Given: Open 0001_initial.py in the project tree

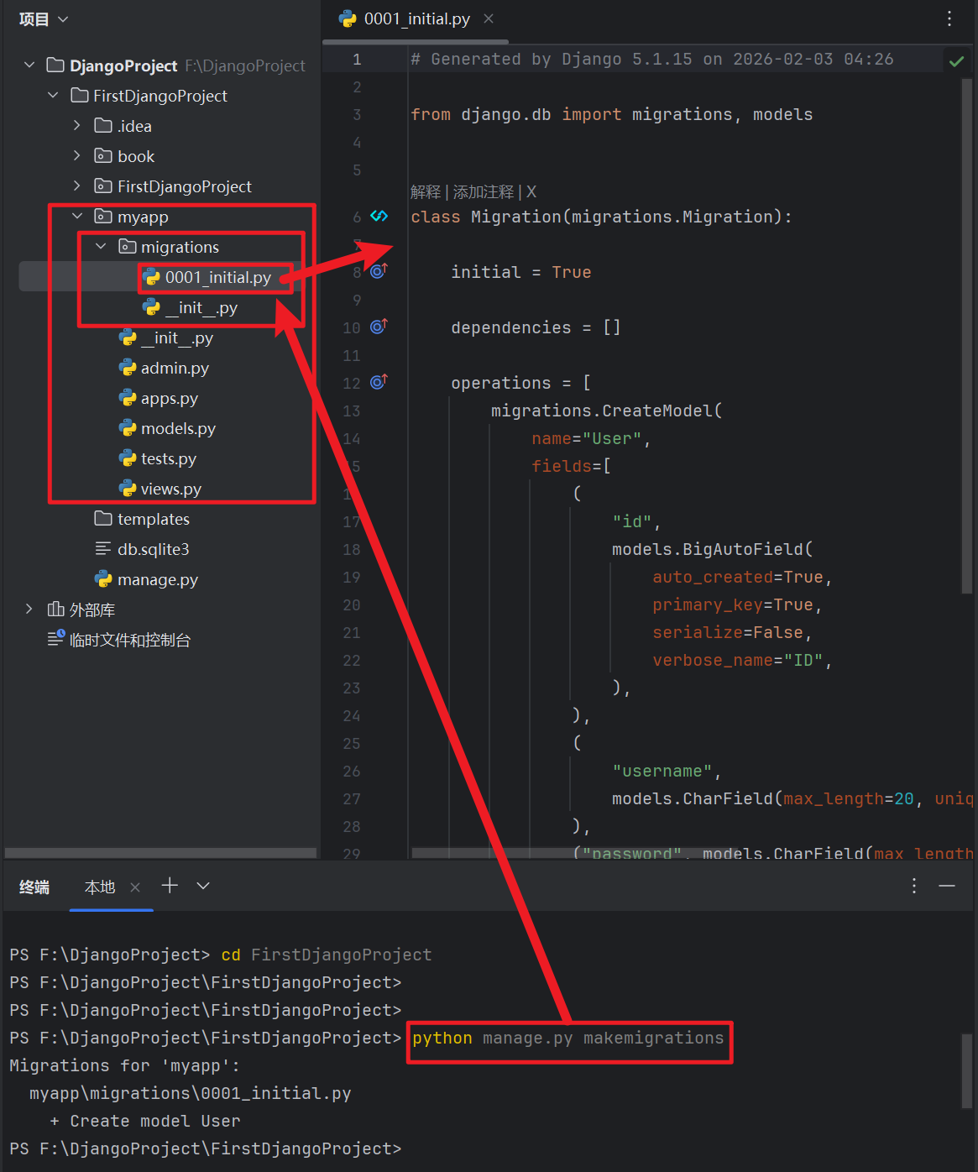Looking at the screenshot, I should point(217,277).
